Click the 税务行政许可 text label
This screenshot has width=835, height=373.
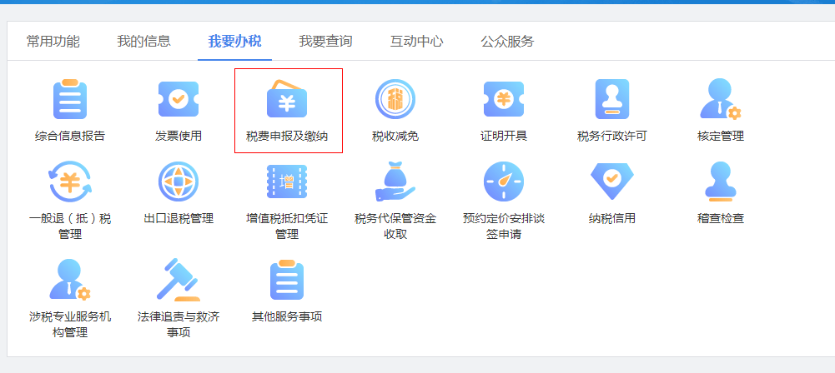coord(612,136)
